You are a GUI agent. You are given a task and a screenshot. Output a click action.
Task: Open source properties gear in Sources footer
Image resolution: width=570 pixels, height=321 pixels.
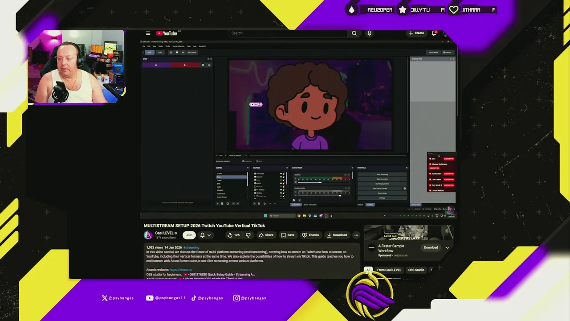click(265, 204)
